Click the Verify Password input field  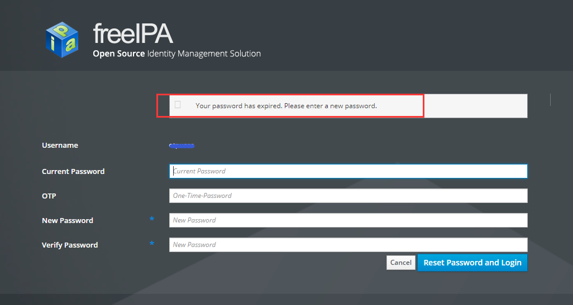tap(348, 244)
